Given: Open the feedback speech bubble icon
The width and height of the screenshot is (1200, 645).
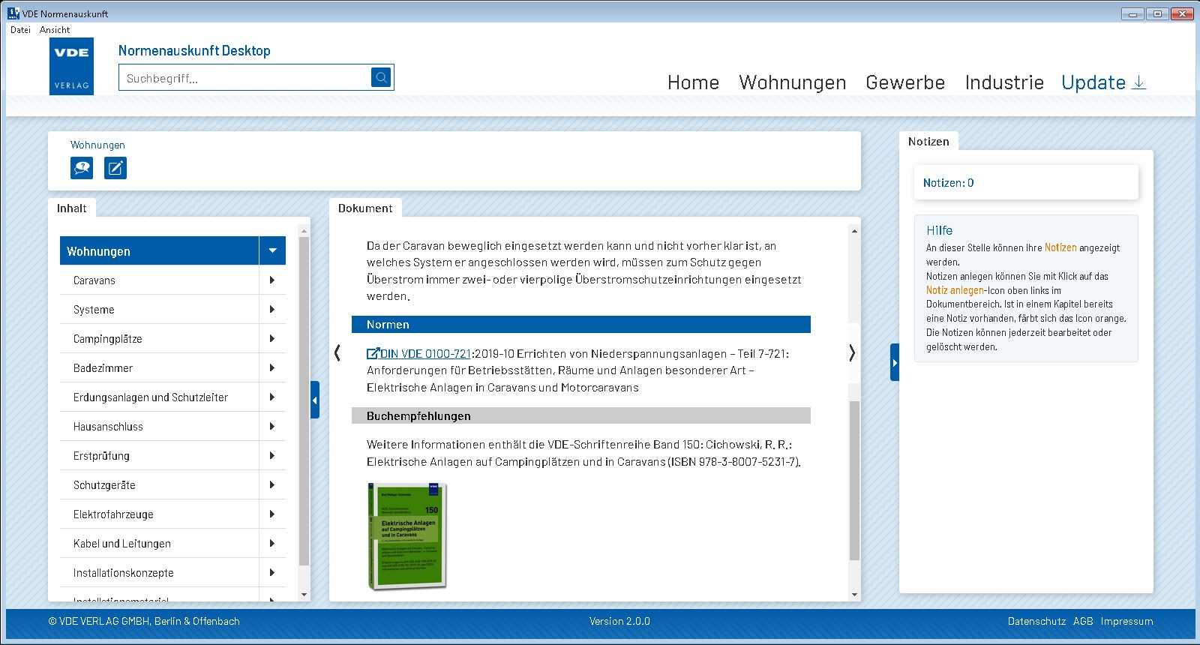Looking at the screenshot, I should [x=82, y=168].
